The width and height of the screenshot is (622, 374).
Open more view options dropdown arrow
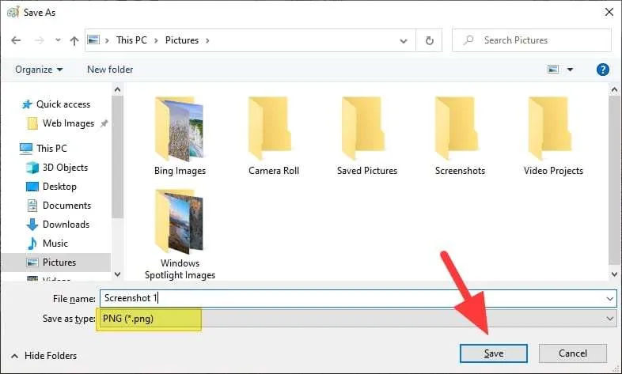point(570,70)
